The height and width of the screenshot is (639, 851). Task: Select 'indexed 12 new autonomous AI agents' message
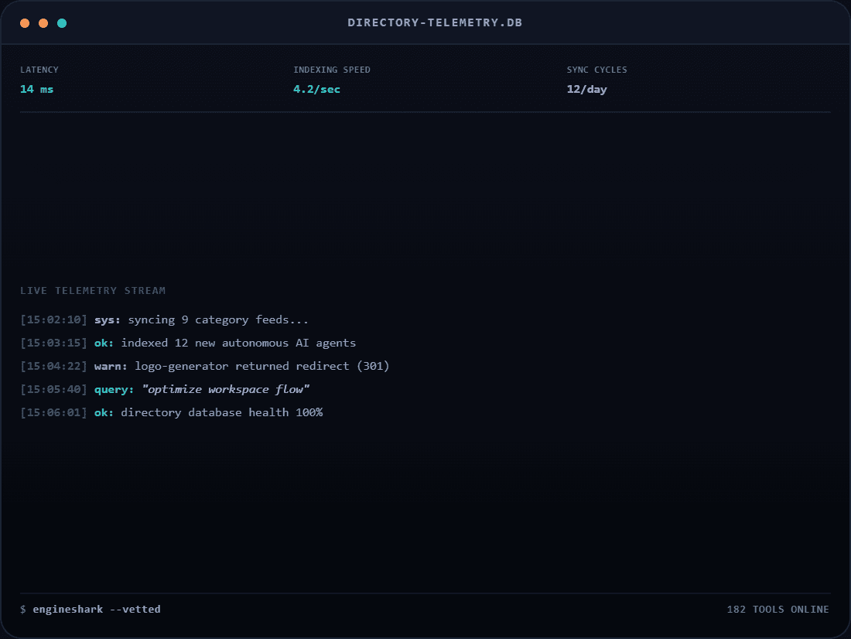[x=238, y=343]
